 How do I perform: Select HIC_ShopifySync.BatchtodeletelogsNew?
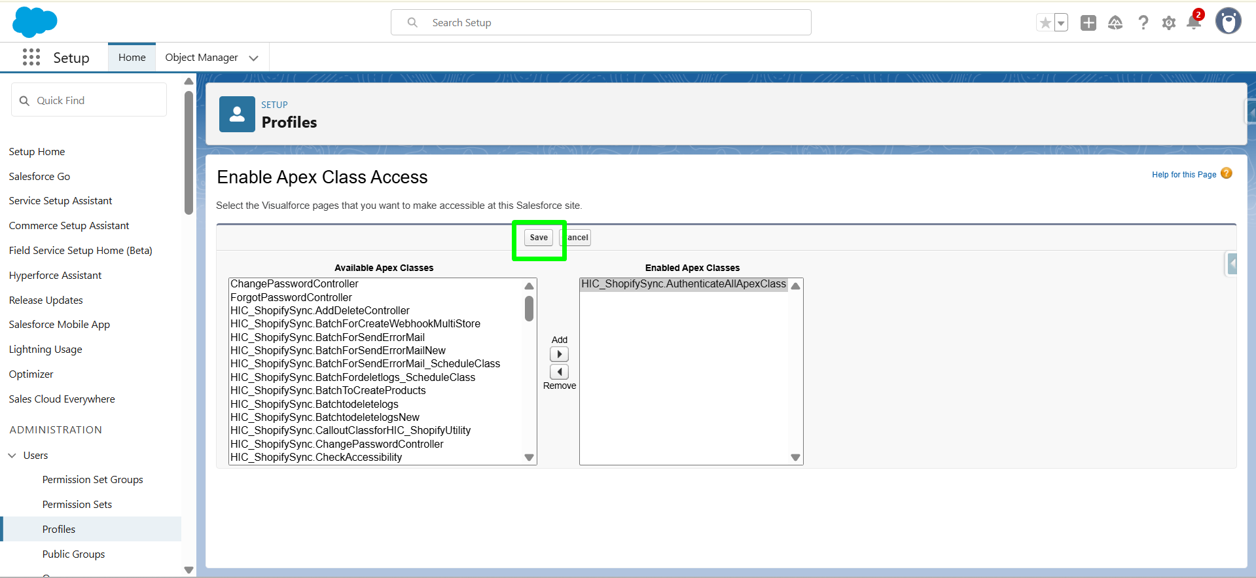click(325, 418)
